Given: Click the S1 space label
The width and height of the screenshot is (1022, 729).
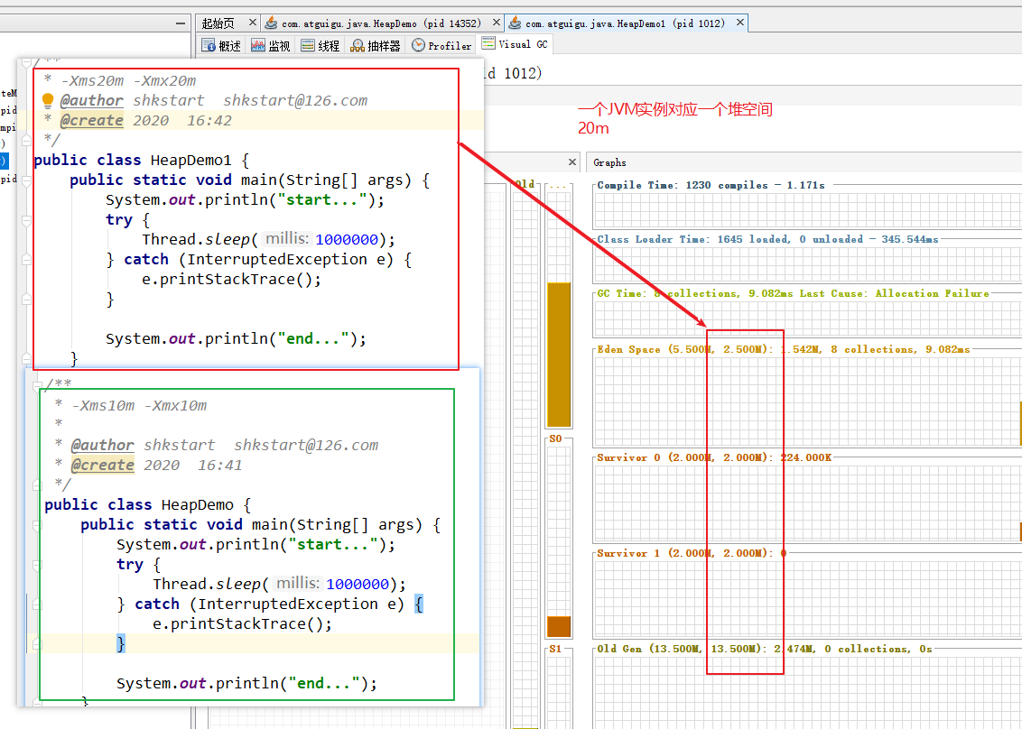Looking at the screenshot, I should pos(555,649).
